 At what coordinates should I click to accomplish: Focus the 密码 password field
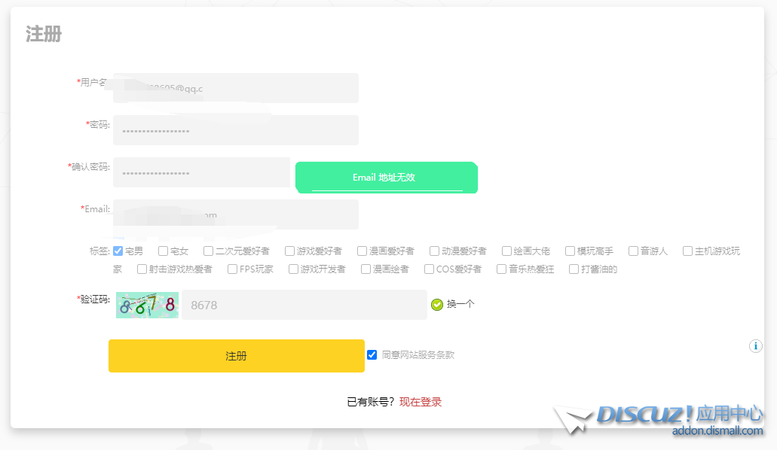(x=235, y=130)
